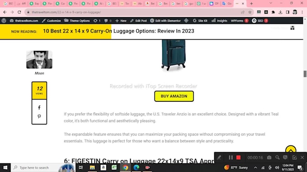
Task: Click the diamond cache icon in admin bar
Action: pyautogui.click(x=186, y=21)
